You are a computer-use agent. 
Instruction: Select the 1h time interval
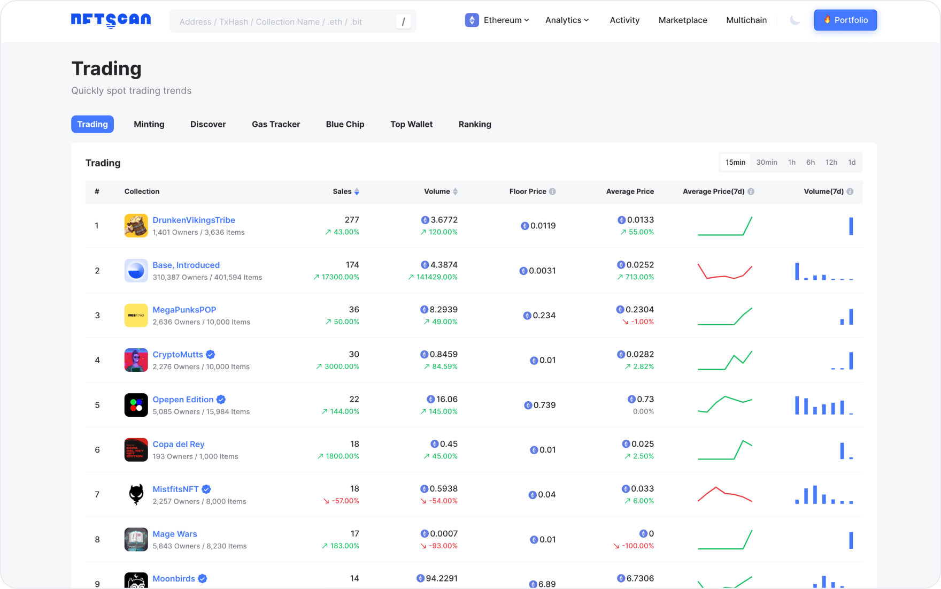click(792, 162)
